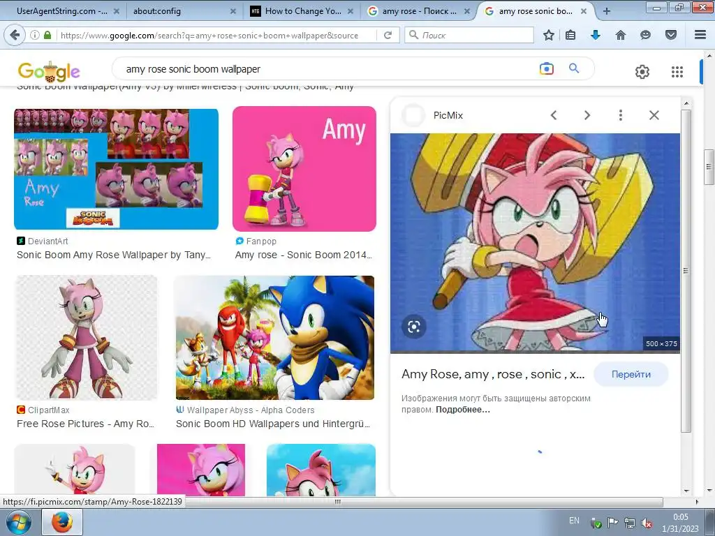The height and width of the screenshot is (536, 715).
Task: Open the muted volume tray icon
Action: (x=646, y=523)
